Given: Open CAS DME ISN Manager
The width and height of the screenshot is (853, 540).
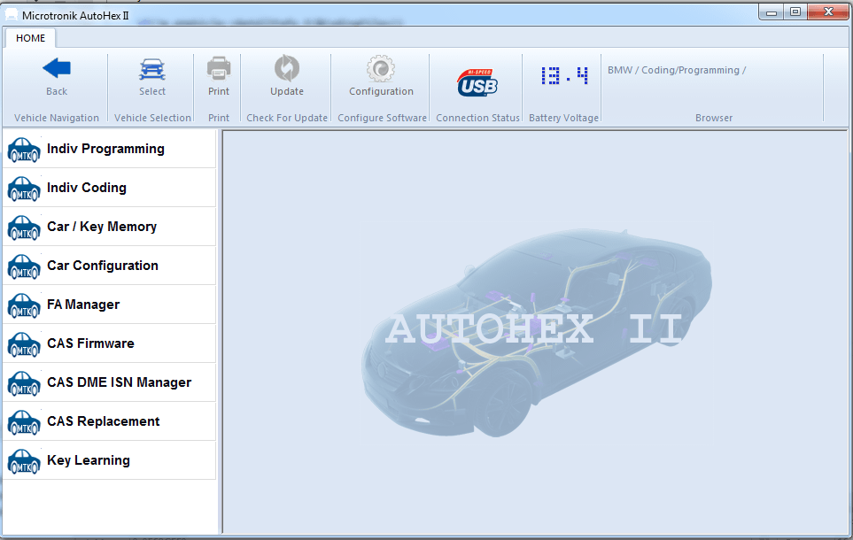Looking at the screenshot, I should 109,382.
